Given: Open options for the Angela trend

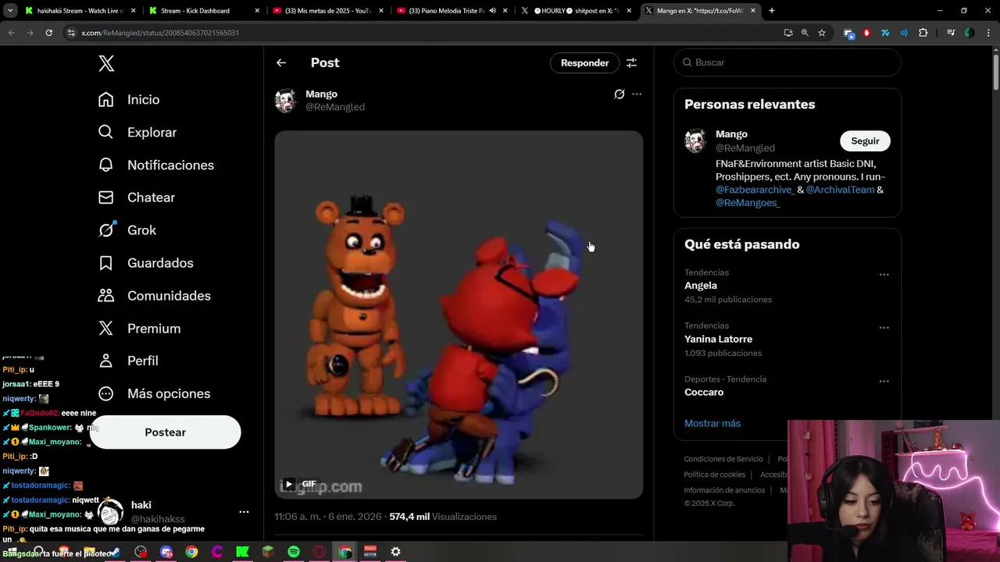Looking at the screenshot, I should click(x=884, y=275).
